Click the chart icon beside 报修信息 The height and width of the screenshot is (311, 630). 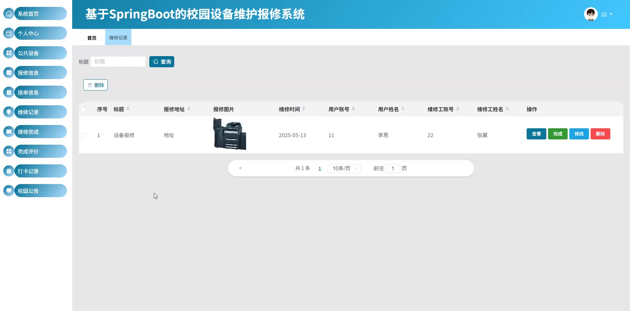[9, 73]
